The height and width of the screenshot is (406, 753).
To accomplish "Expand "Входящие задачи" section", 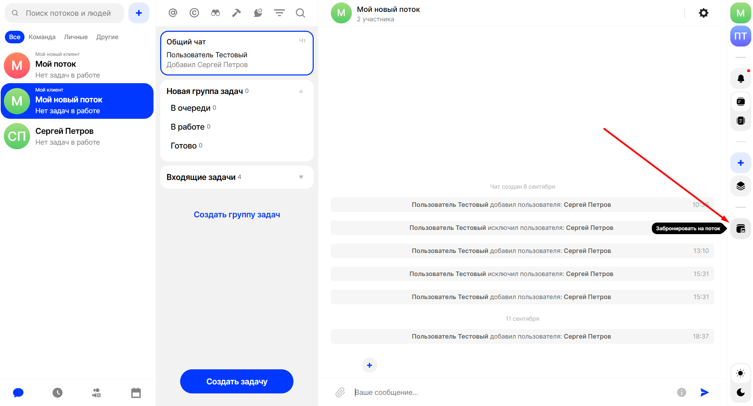I will tap(301, 177).
